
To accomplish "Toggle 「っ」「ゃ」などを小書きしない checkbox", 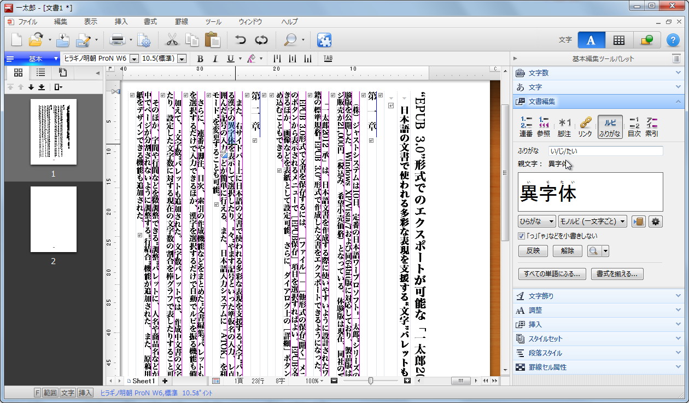I will click(521, 236).
